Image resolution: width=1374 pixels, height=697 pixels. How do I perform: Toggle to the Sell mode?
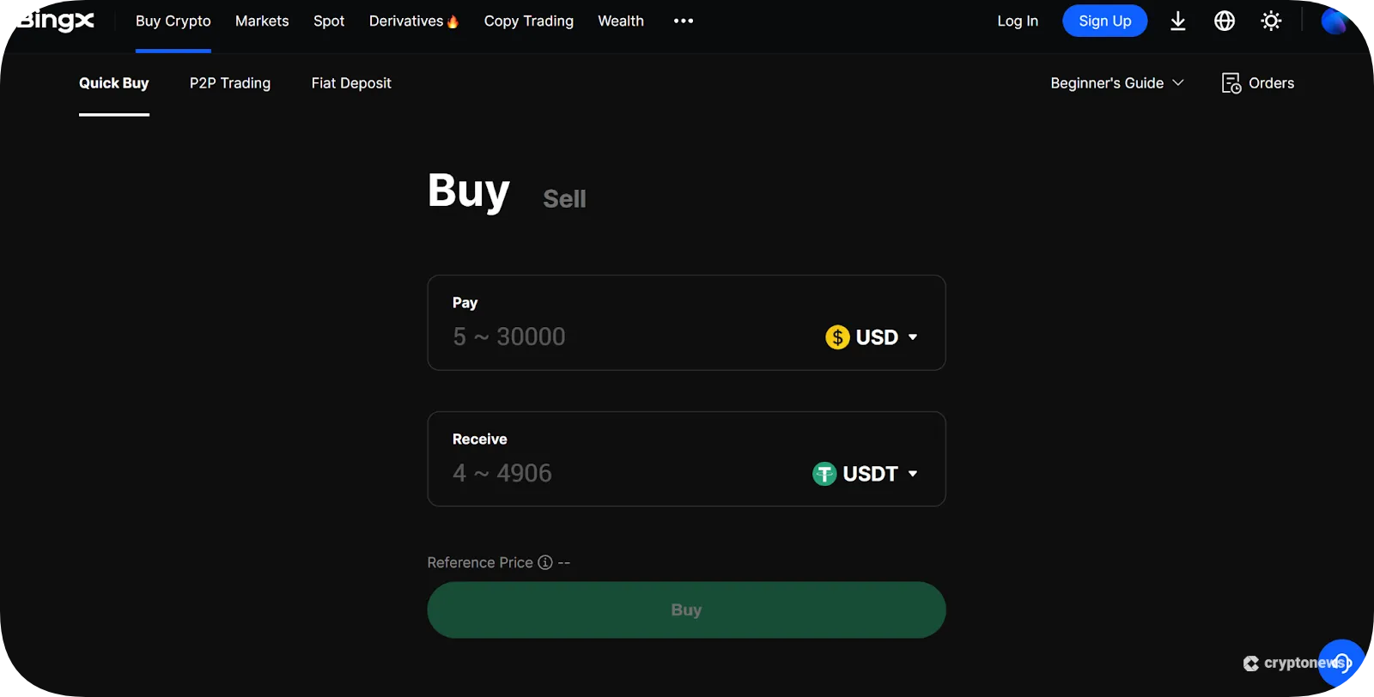coord(563,198)
